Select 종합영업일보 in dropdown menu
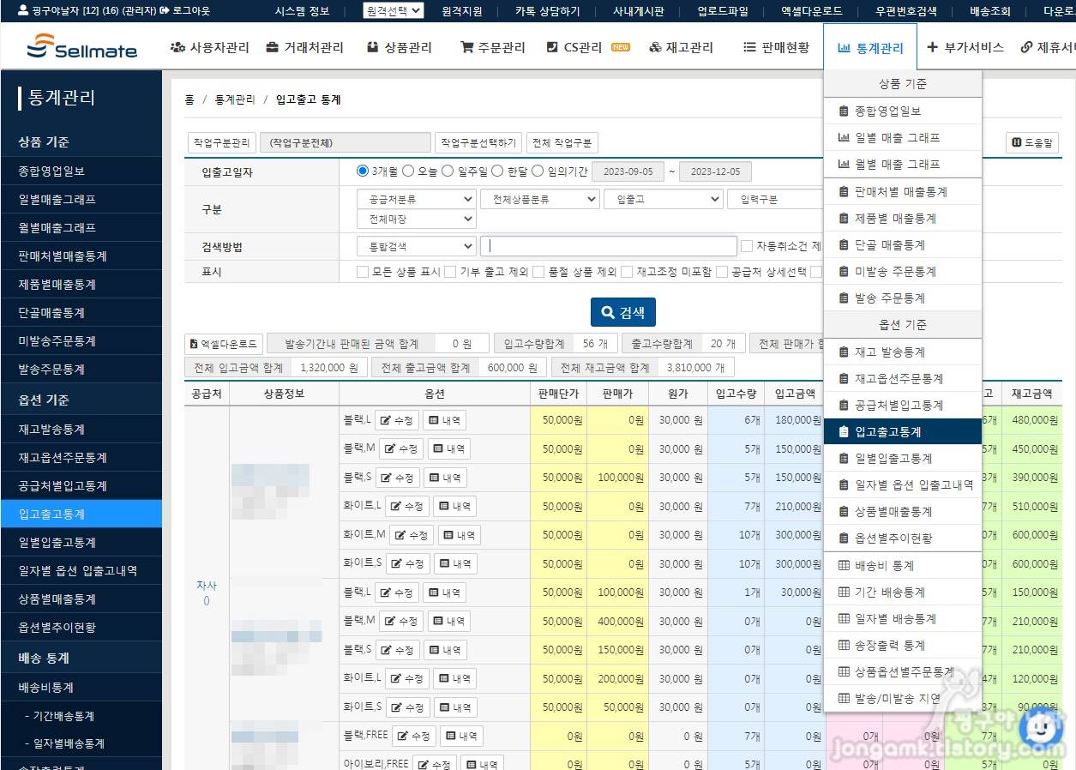This screenshot has width=1076, height=770. [x=902, y=111]
